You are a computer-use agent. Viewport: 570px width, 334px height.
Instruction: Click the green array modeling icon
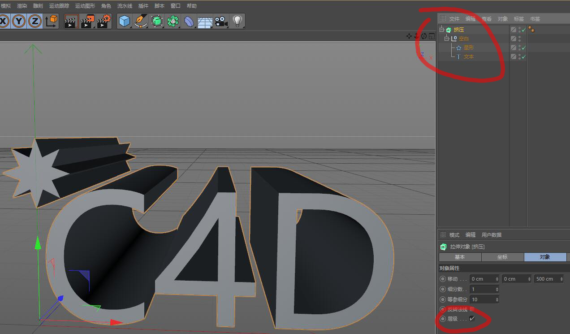click(173, 21)
